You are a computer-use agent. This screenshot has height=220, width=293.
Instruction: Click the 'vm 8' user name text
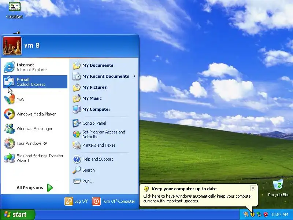click(32, 45)
